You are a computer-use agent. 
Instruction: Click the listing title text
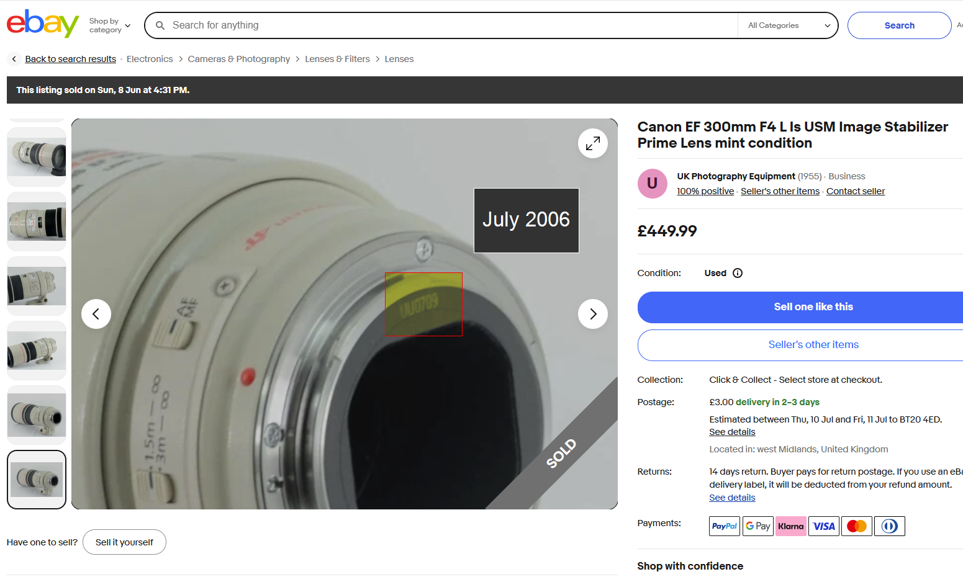[793, 135]
